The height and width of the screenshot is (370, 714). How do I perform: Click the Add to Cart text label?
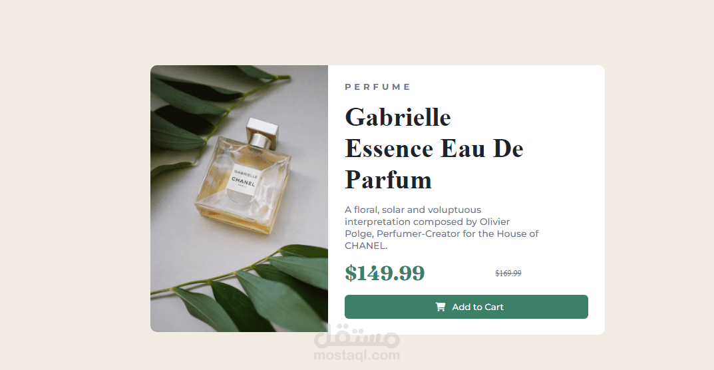[478, 307]
